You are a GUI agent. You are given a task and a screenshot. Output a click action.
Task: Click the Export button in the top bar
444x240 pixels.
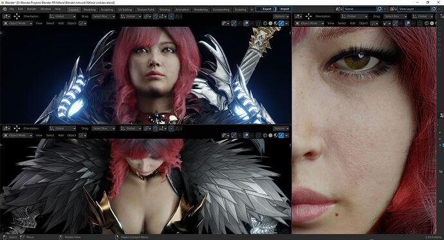[x=265, y=9]
